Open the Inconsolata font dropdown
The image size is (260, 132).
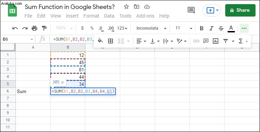tap(152, 28)
